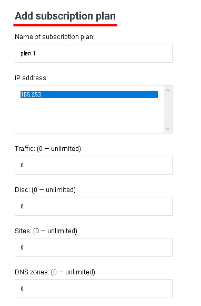Click the IP list scroll-down arrow

click(168, 128)
